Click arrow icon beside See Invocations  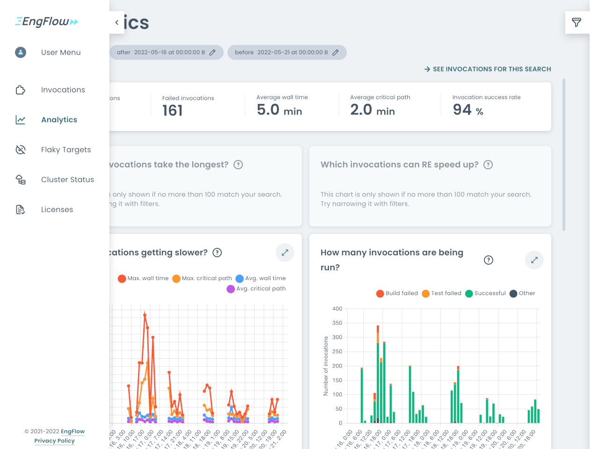pos(427,69)
